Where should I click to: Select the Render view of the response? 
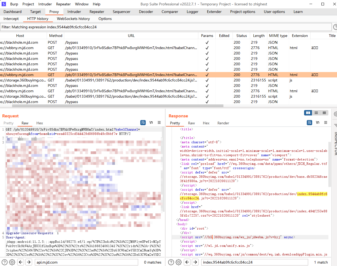point(223,123)
